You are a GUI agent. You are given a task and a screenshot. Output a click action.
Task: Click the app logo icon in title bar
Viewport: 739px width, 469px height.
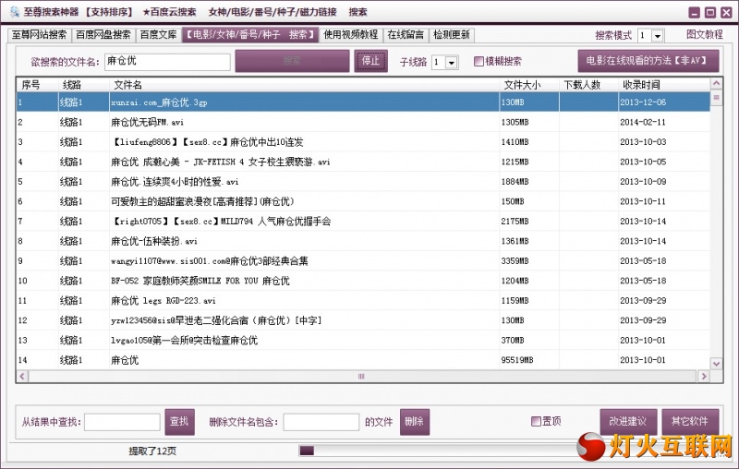coord(15,11)
